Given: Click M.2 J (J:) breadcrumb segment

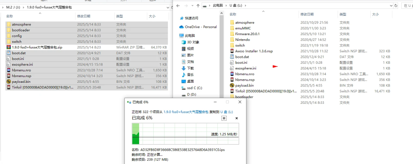Looking at the screenshot, I should click(13, 7).
